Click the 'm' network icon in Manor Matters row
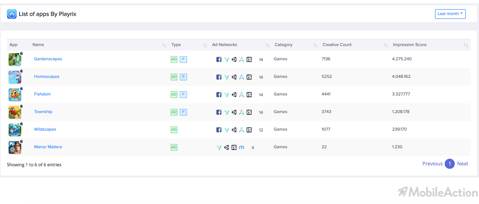This screenshot has height=204, width=479. coord(242,148)
